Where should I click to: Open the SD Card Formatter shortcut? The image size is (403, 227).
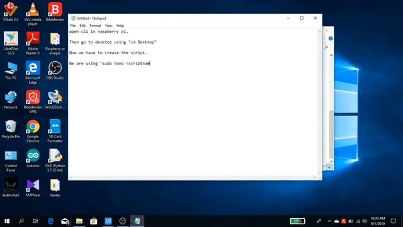[55, 131]
